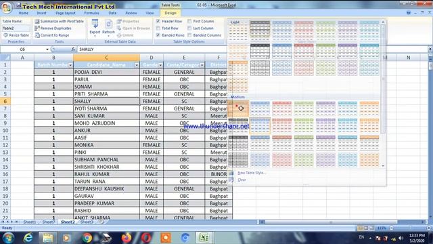Open the View ribbon tab

click(x=150, y=13)
